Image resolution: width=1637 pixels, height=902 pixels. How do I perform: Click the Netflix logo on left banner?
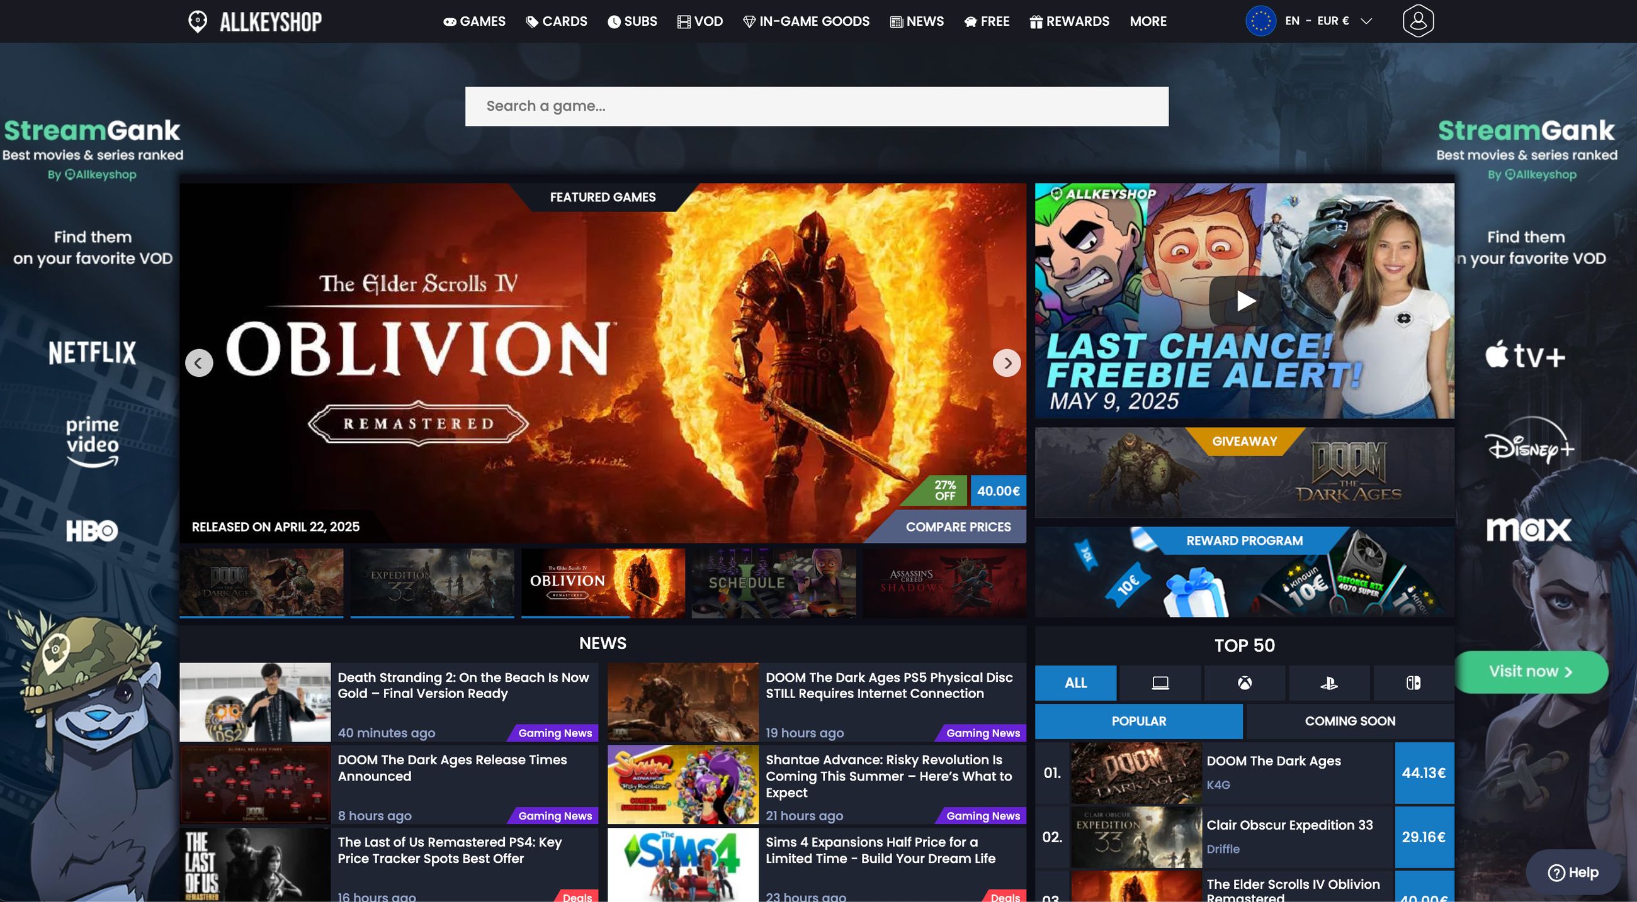(92, 352)
